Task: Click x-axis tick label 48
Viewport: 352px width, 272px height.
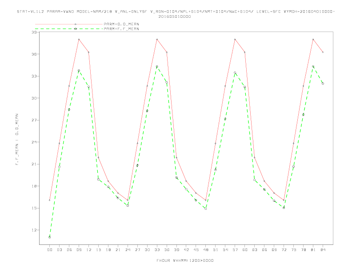Action: [x=206, y=250]
